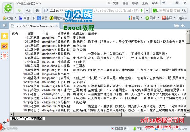Image resolution: width=190 pixels, height=132 pixels.
Task: Click the address bar URL field
Action: [x=94, y=10]
